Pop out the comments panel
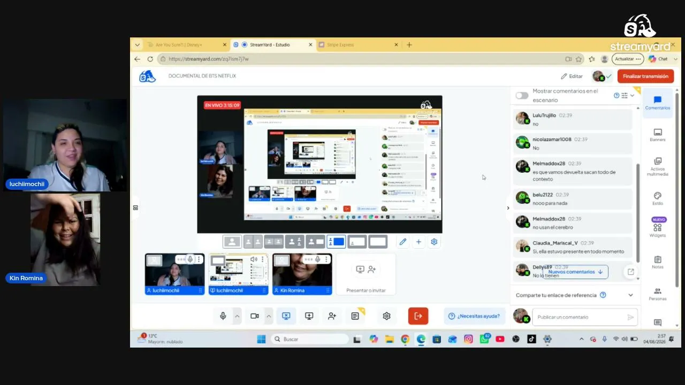The height and width of the screenshot is (385, 685). (630, 272)
